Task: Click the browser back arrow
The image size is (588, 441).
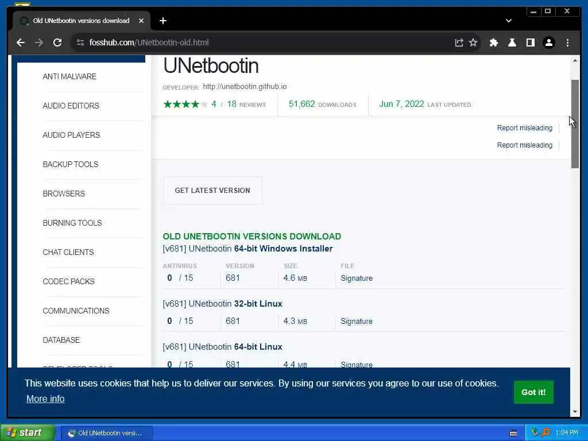Action: coord(21,42)
